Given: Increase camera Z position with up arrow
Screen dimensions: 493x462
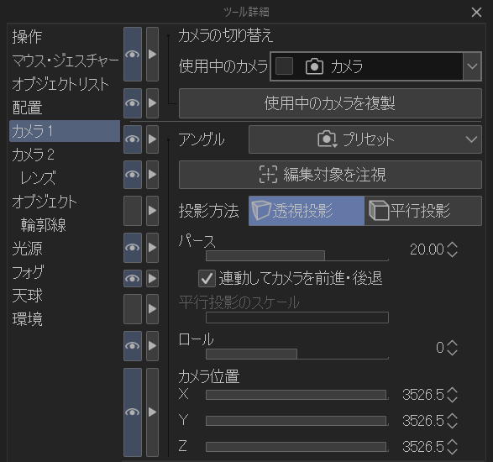Looking at the screenshot, I should pos(452,443).
